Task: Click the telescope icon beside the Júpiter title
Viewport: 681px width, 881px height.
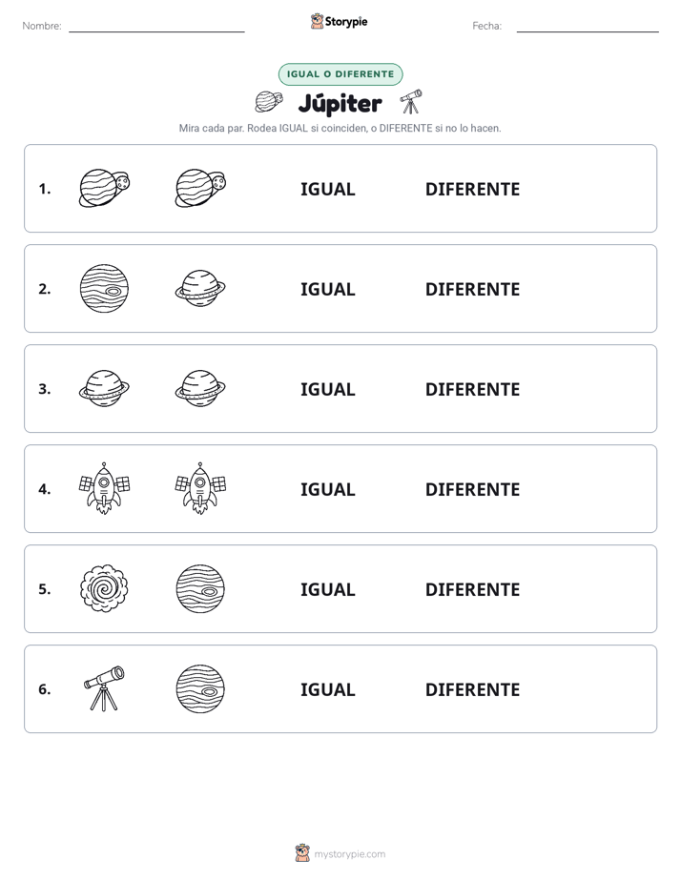Action: click(411, 102)
